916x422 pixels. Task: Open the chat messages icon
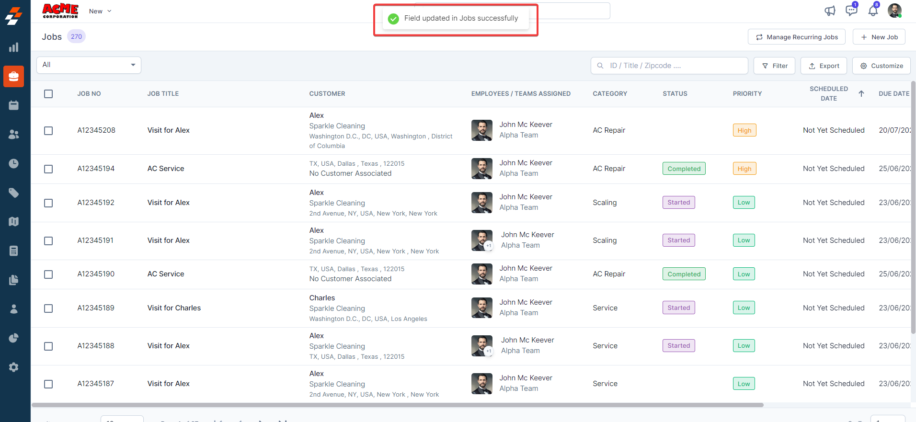(851, 11)
